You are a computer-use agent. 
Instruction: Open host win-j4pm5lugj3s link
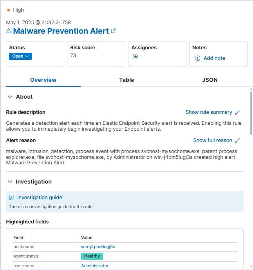(98, 247)
